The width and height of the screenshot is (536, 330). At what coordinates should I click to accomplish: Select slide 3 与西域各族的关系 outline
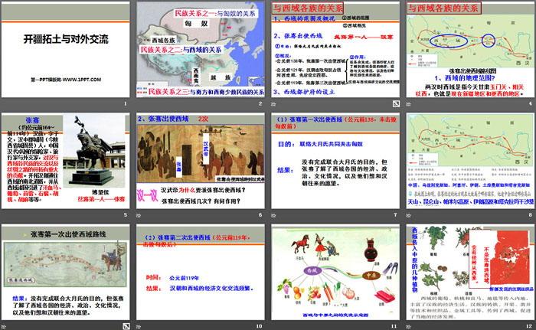coord(335,50)
